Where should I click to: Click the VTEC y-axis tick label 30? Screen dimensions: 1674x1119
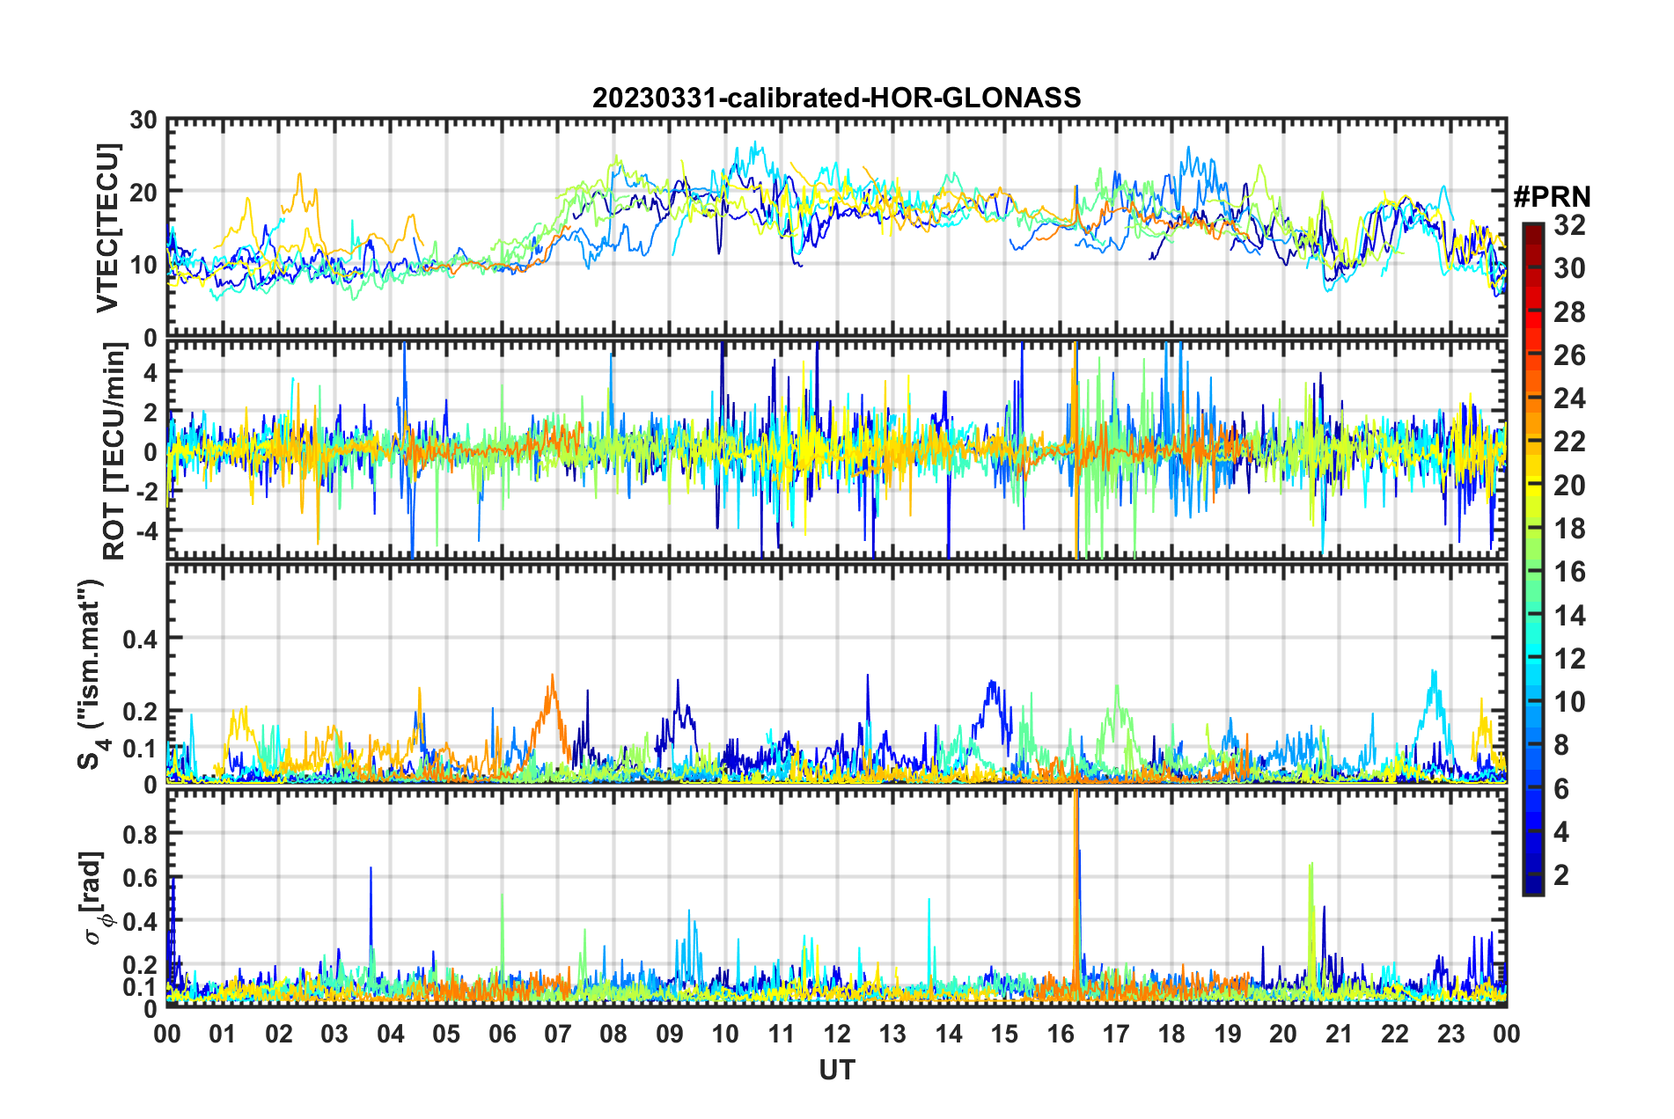[143, 120]
